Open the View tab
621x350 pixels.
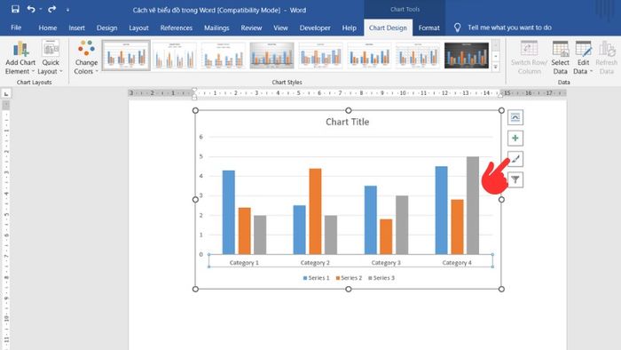click(280, 28)
